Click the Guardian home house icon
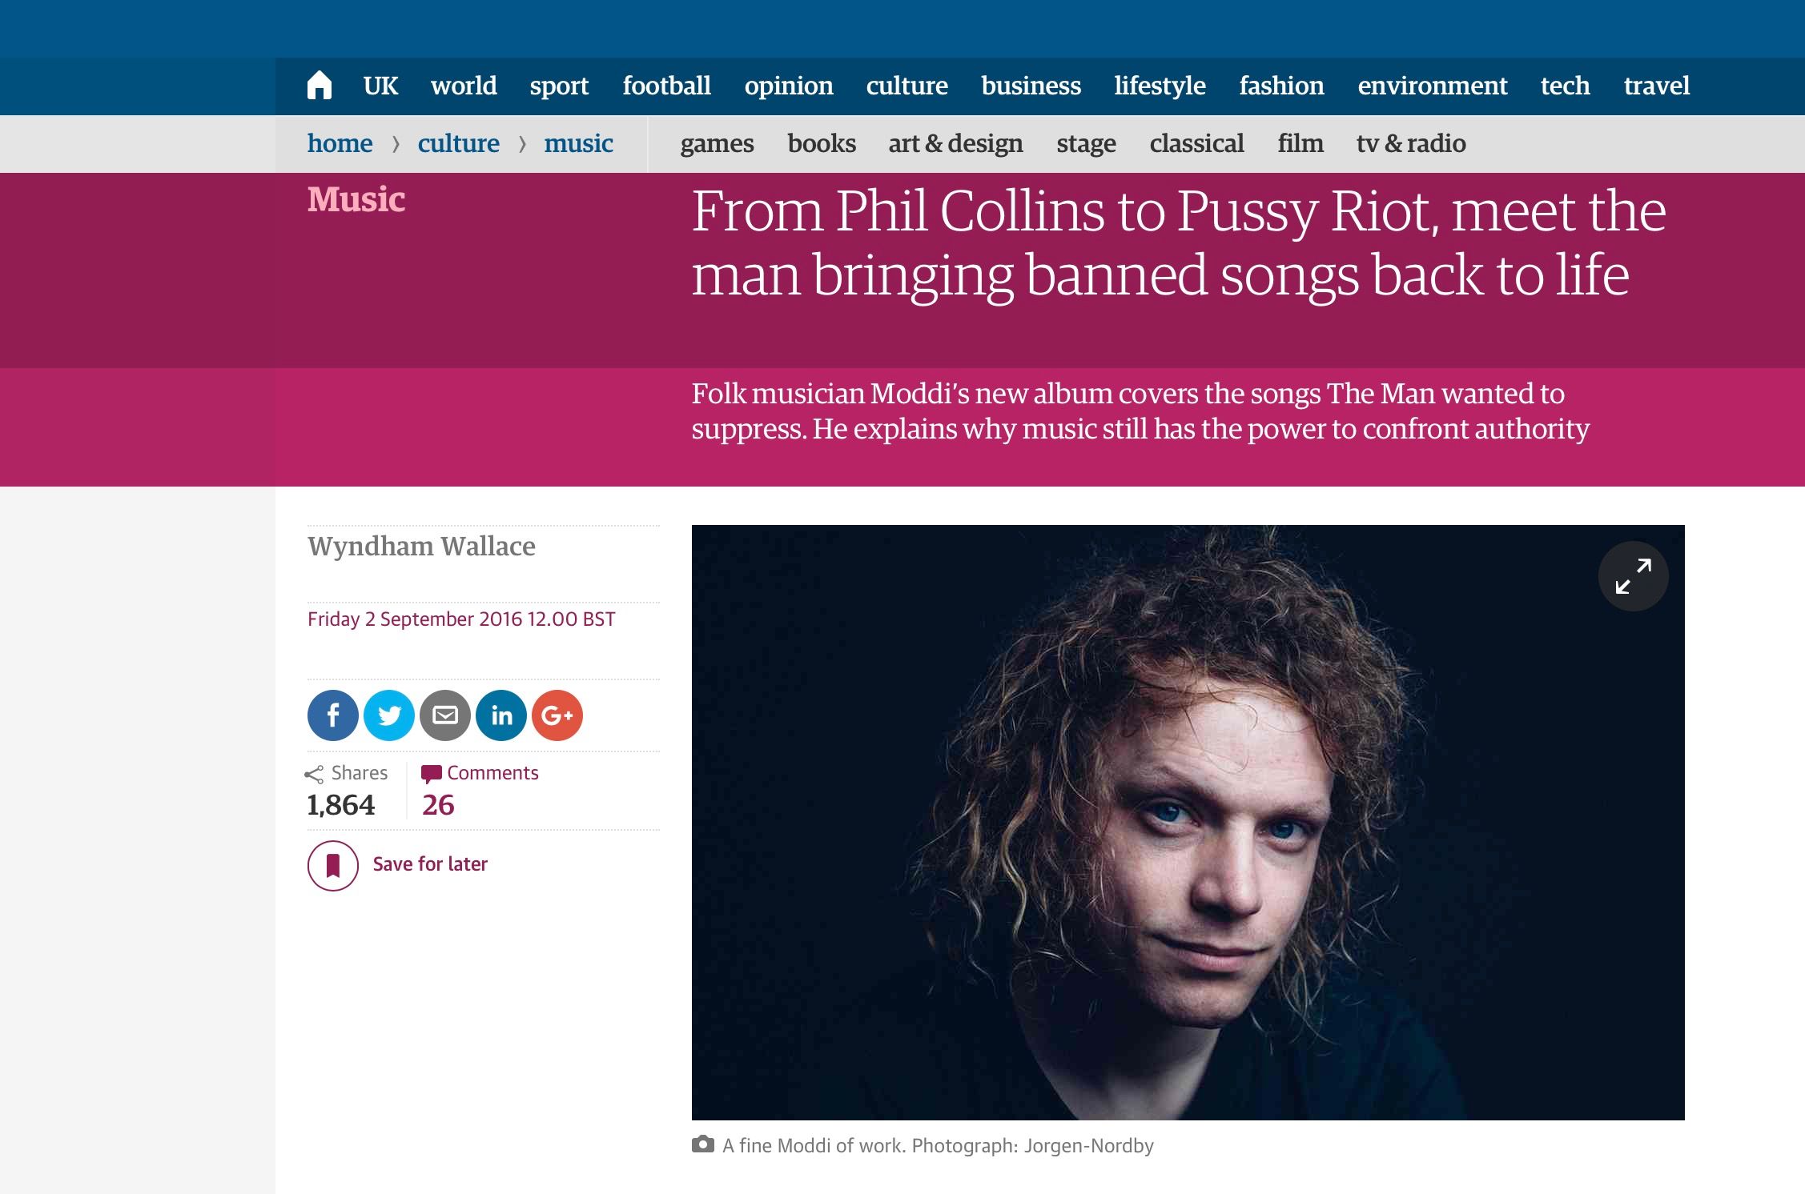Viewport: 1805px width, 1194px height. pos(320,85)
